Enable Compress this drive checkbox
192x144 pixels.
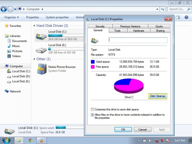point(92,109)
